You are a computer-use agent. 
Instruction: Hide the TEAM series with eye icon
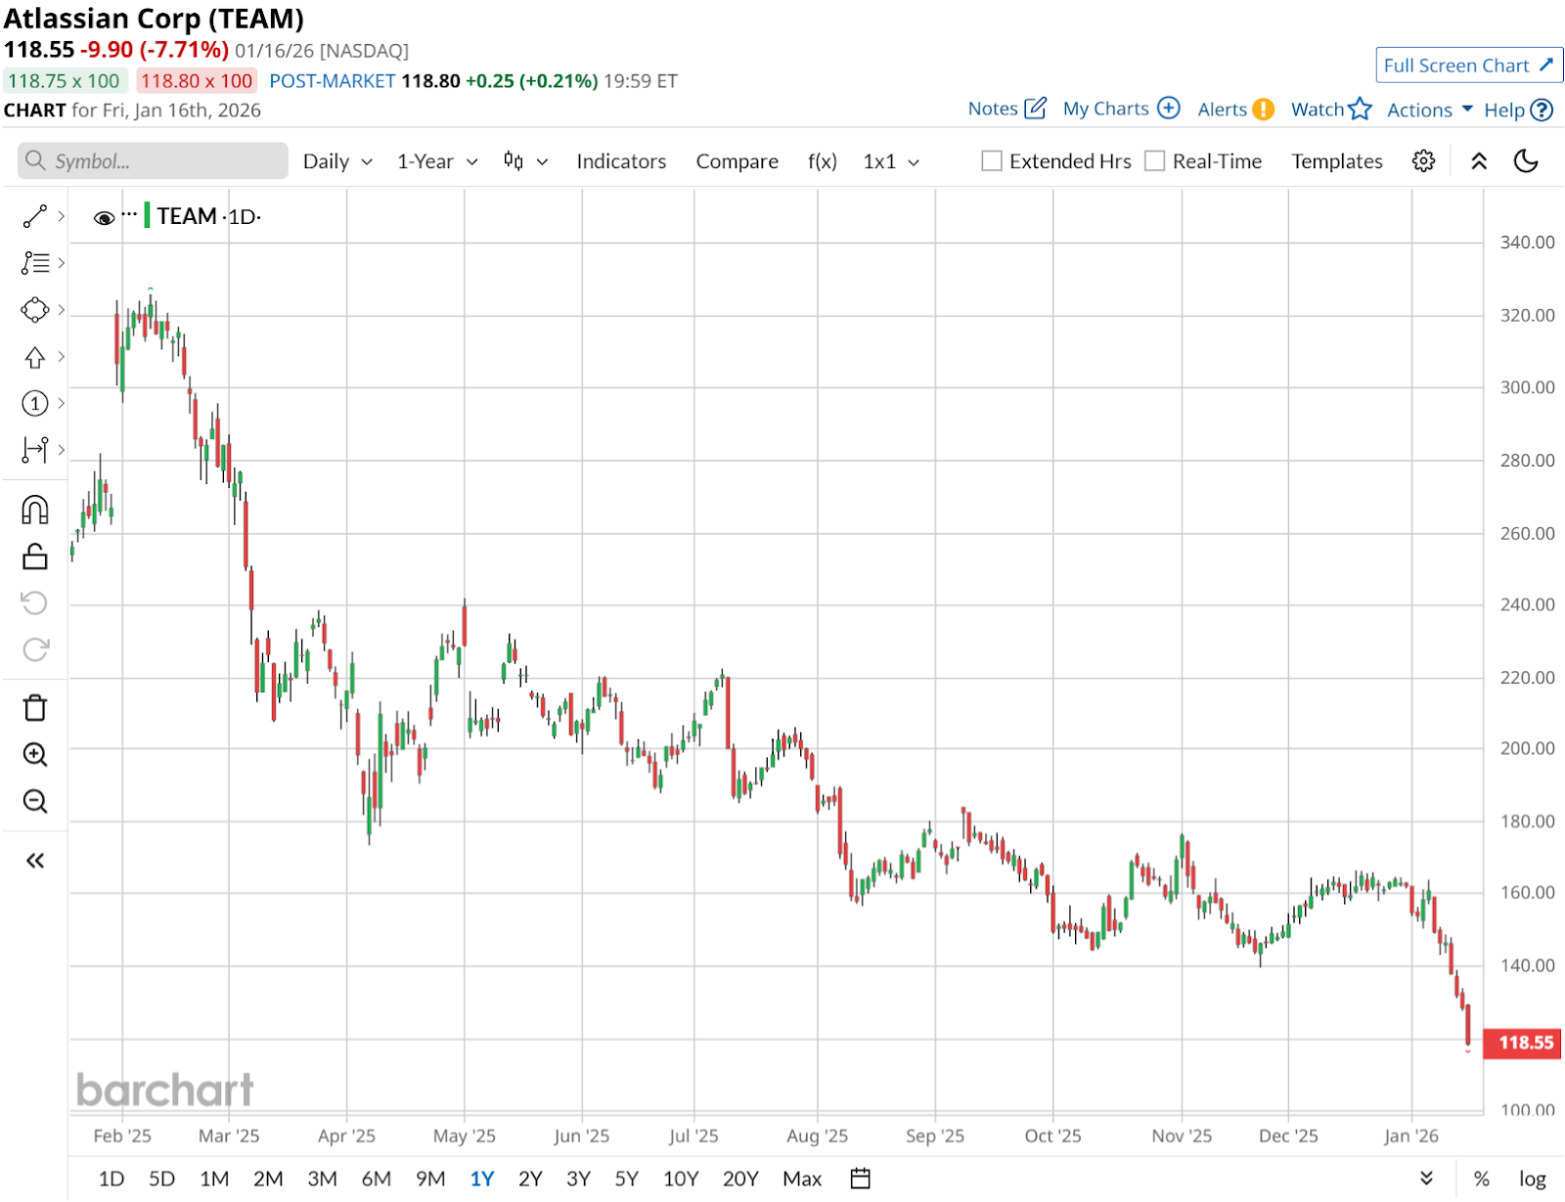pyautogui.click(x=104, y=217)
